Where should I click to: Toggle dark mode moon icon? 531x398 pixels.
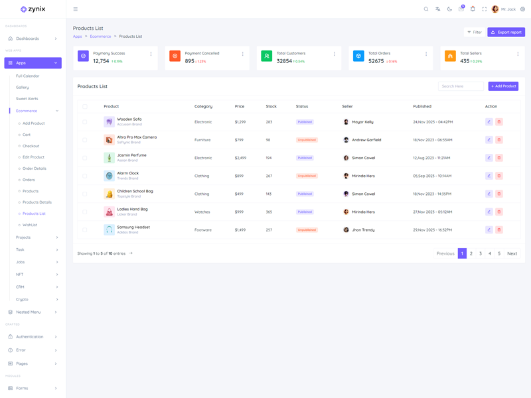449,9
